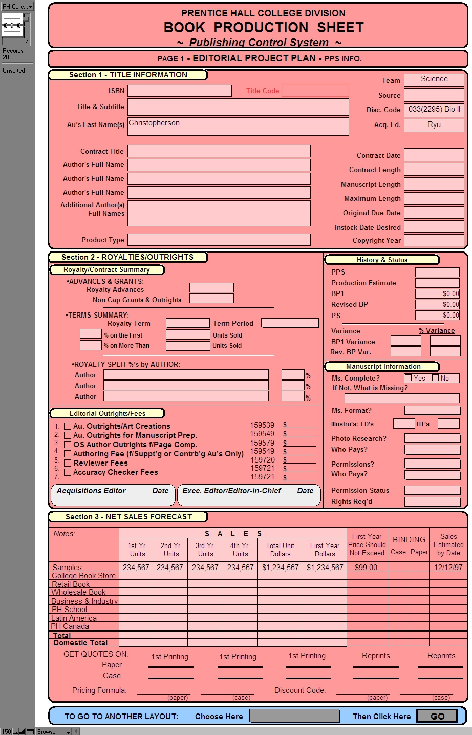Click the Contract Date field

[x=434, y=155]
